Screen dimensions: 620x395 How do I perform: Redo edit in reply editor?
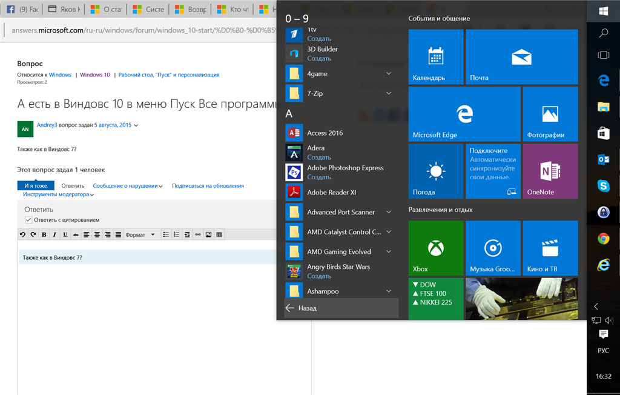pos(33,234)
